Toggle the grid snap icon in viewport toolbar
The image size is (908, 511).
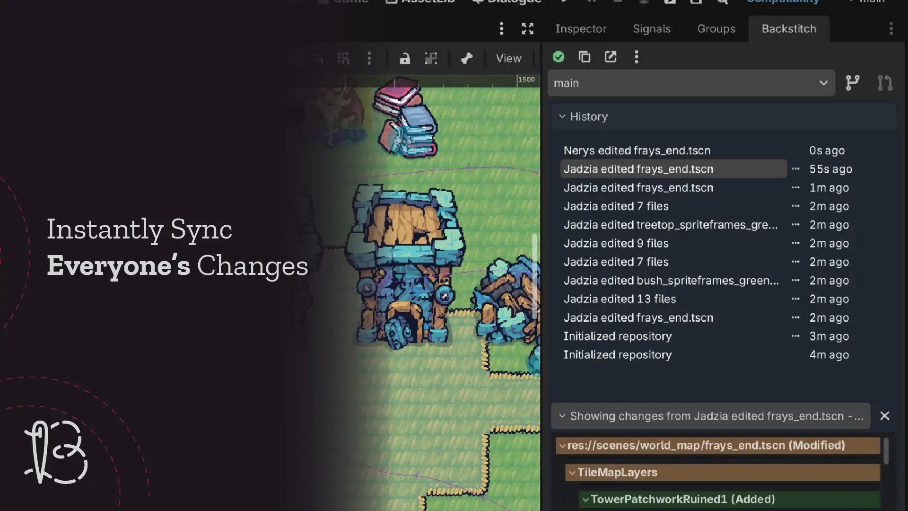343,58
